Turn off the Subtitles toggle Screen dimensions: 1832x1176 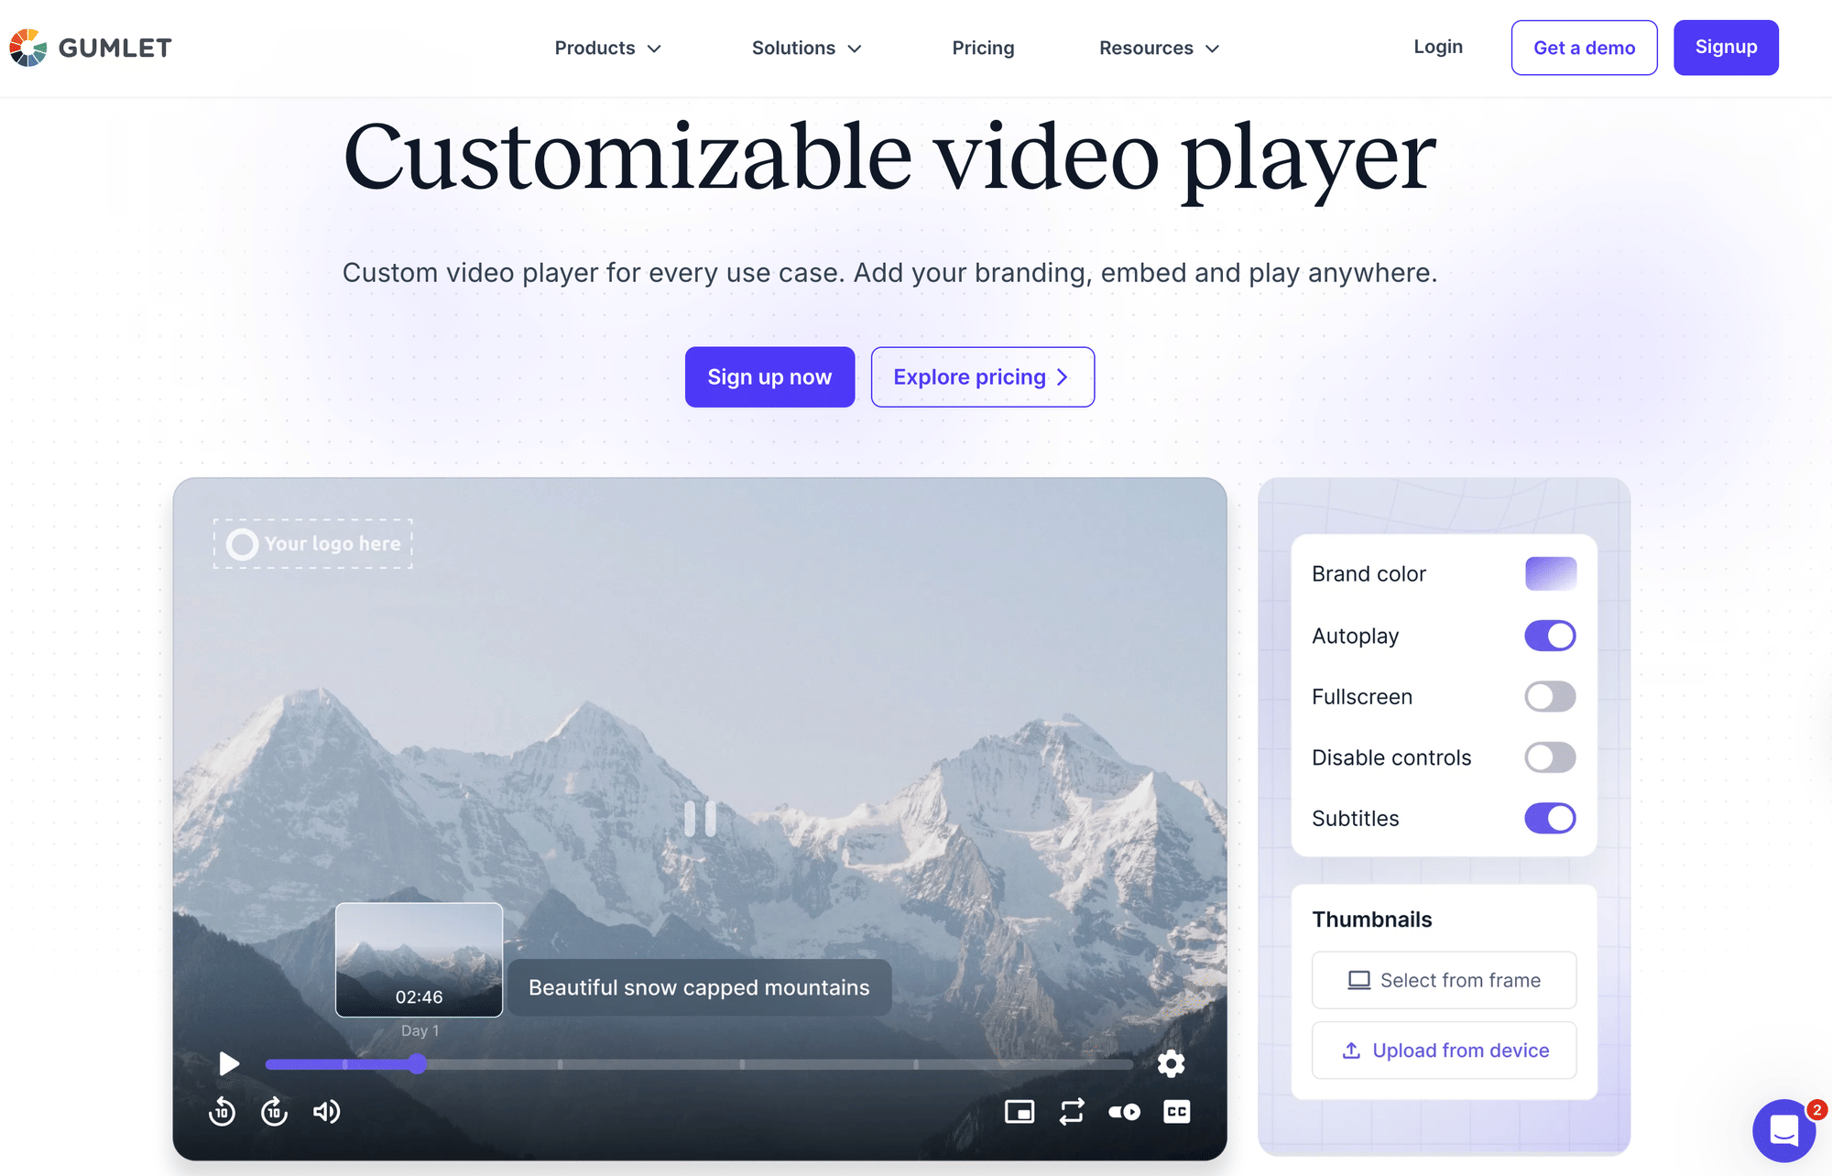pos(1550,818)
